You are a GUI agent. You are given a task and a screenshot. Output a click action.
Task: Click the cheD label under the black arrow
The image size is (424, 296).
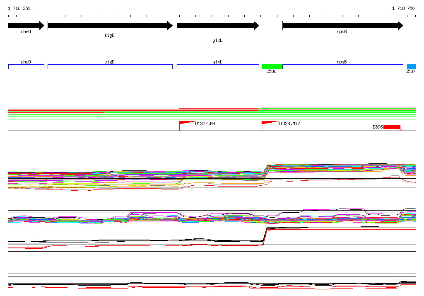click(x=26, y=32)
